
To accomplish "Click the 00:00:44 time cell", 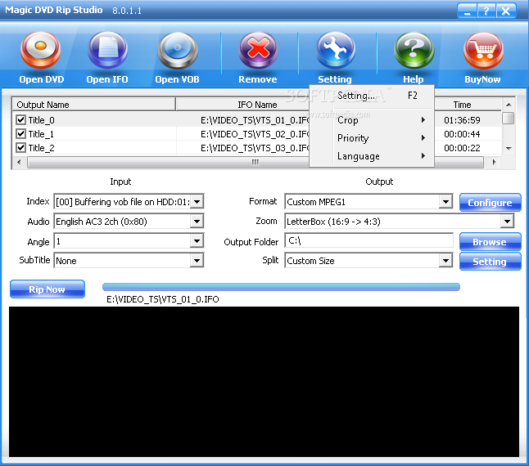I will [462, 134].
